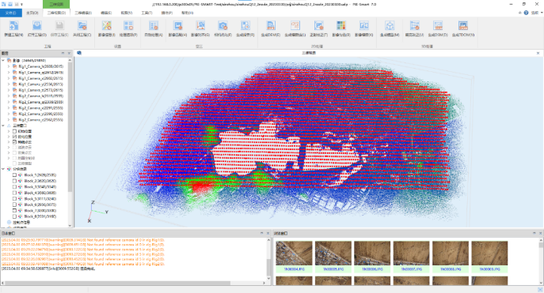The image size is (544, 293).
Task: Open the blue File menu tab
Action: tap(11, 13)
